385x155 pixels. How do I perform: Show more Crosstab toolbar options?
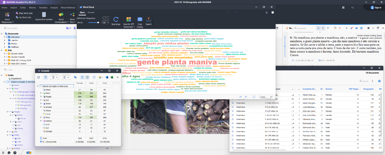coord(118,77)
